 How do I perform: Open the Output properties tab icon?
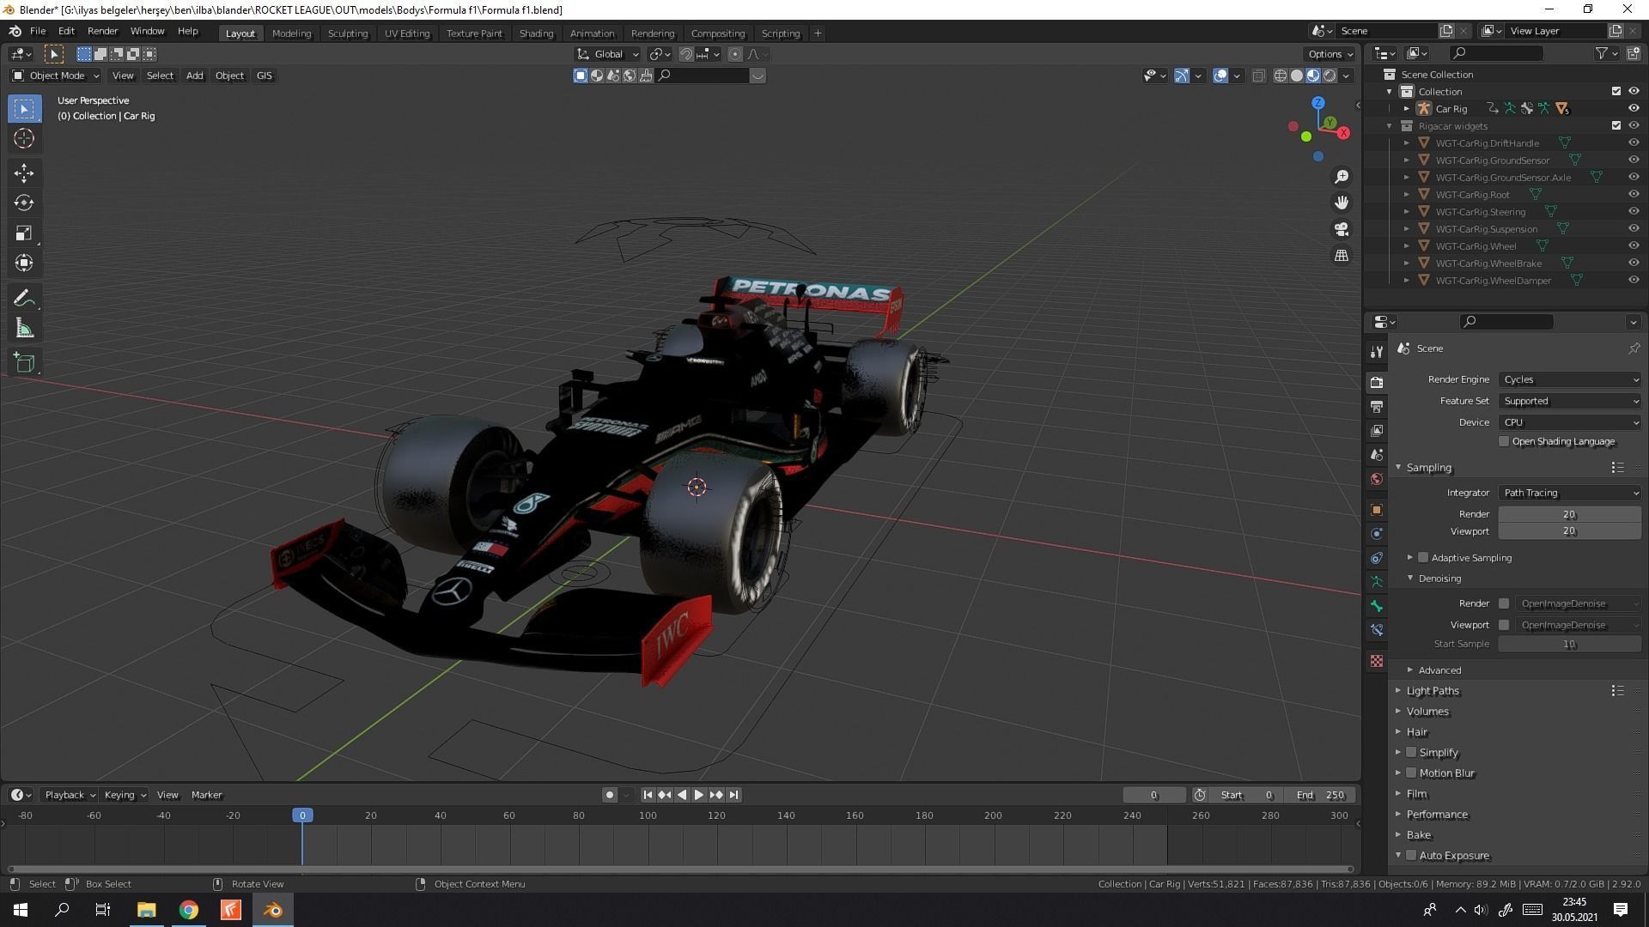(x=1377, y=406)
